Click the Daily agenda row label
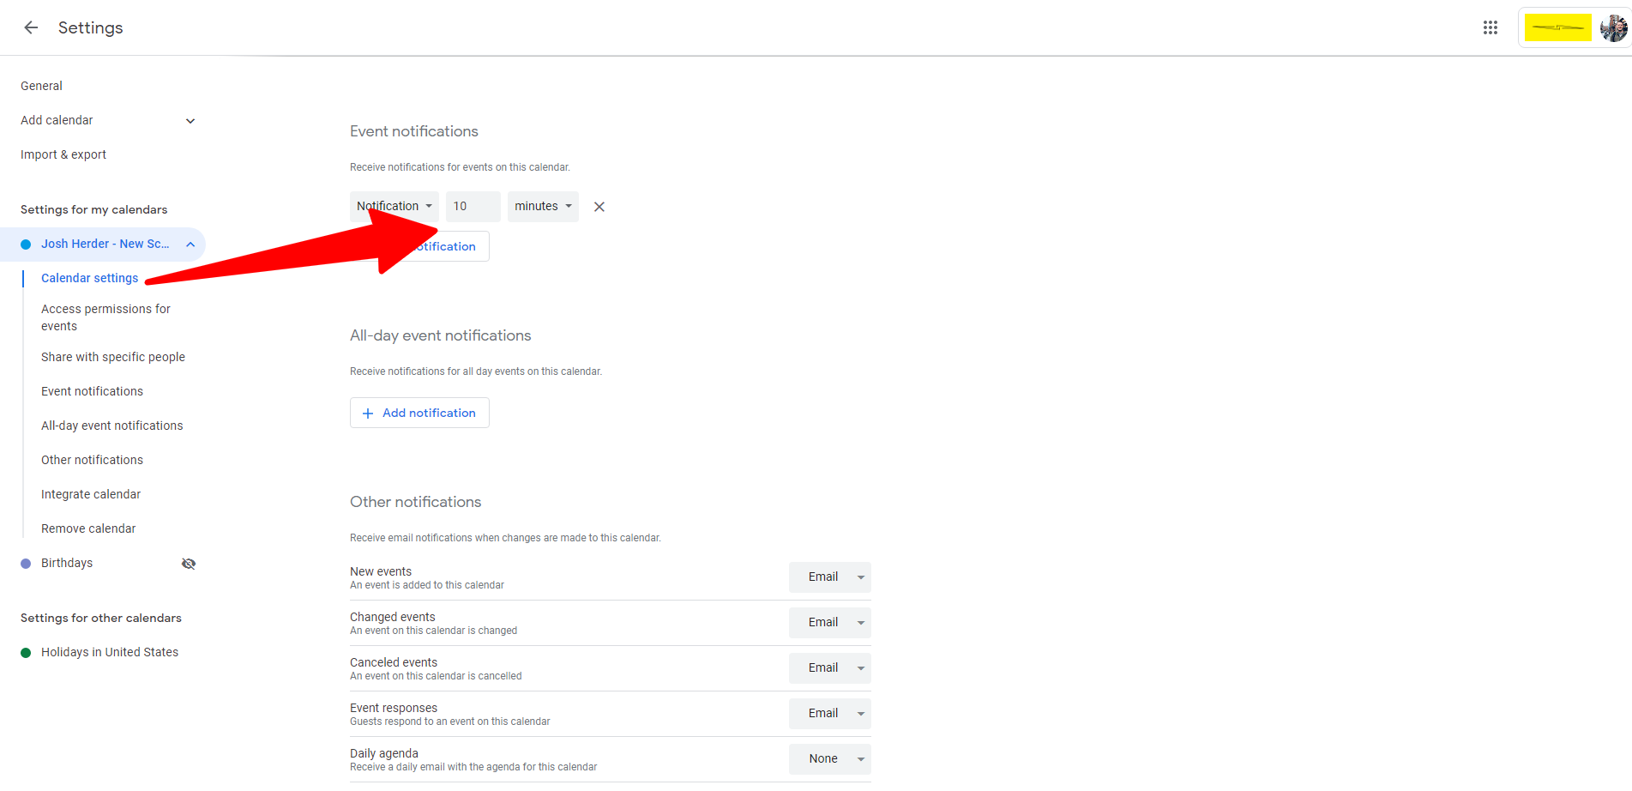The height and width of the screenshot is (791, 1632). [384, 753]
